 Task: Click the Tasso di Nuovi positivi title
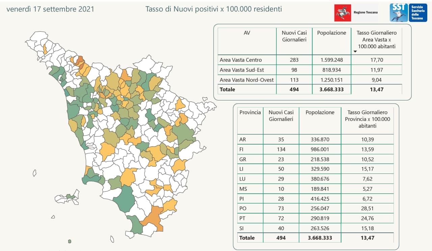click(213, 9)
